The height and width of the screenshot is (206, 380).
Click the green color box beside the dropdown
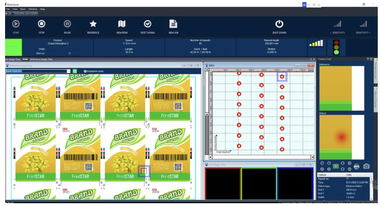tap(75, 71)
